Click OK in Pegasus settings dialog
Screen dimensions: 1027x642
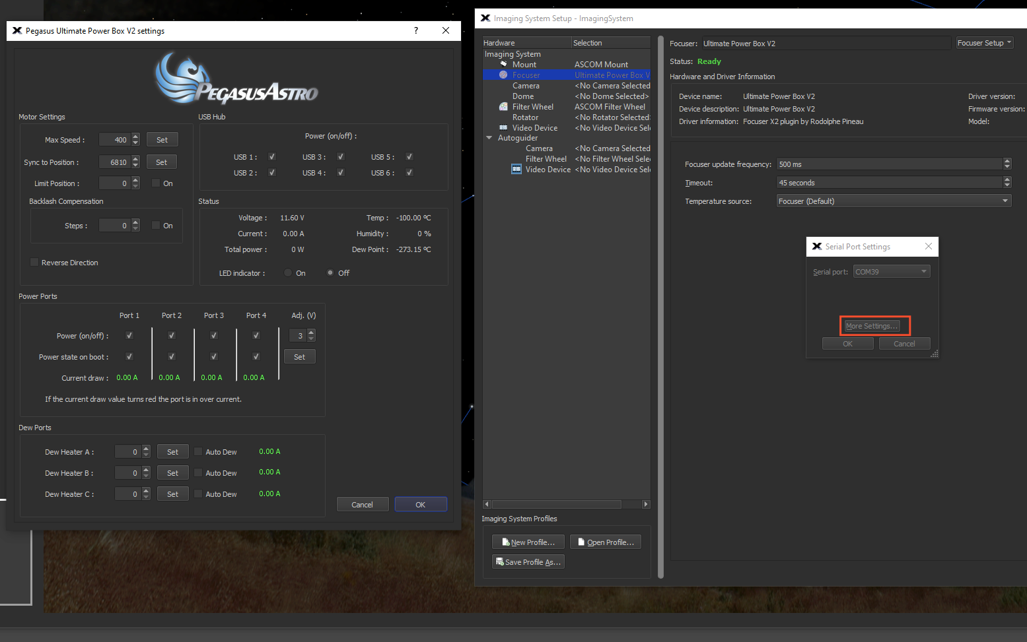point(421,504)
